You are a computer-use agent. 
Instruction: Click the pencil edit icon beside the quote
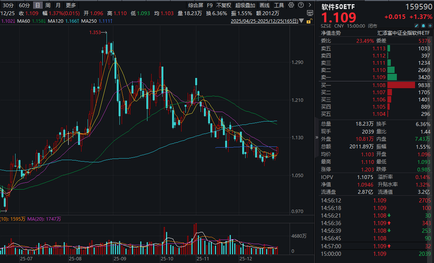pyautogui.click(x=417, y=26)
